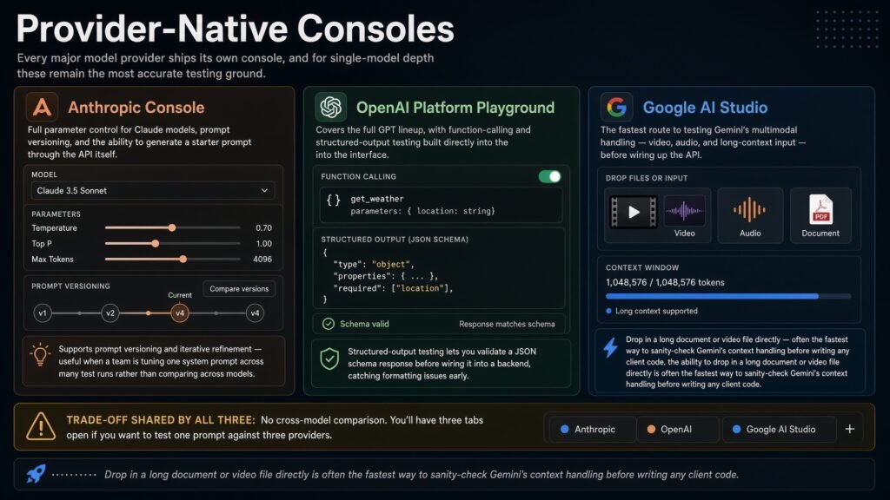
Task: Click the FUNCTION CALLING label
Action: click(x=358, y=177)
